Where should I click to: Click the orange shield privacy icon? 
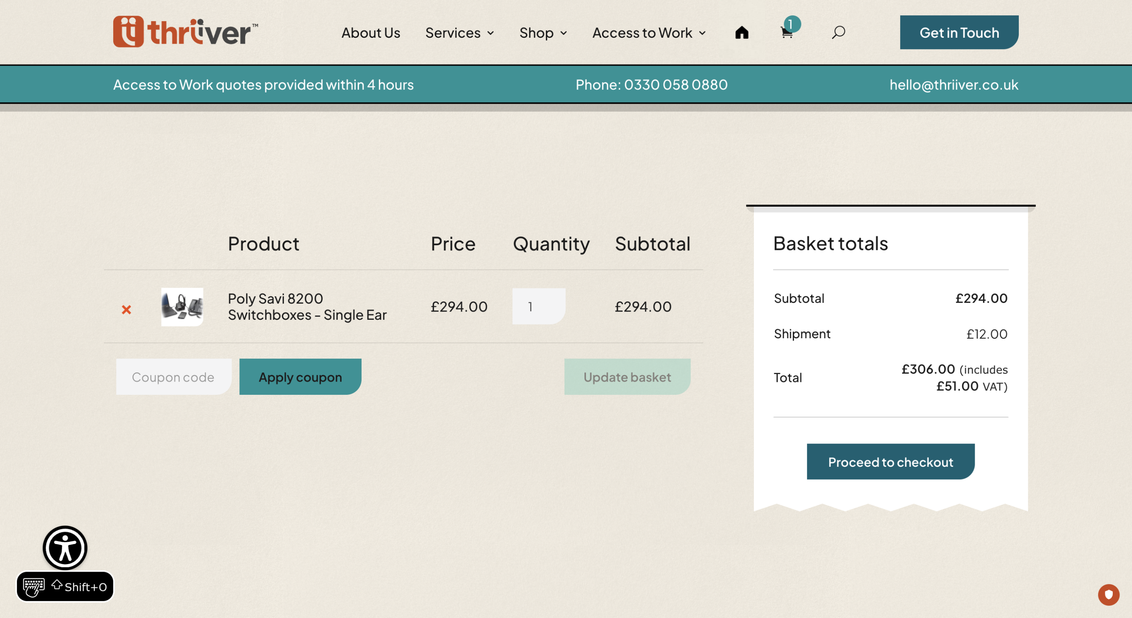click(1108, 595)
